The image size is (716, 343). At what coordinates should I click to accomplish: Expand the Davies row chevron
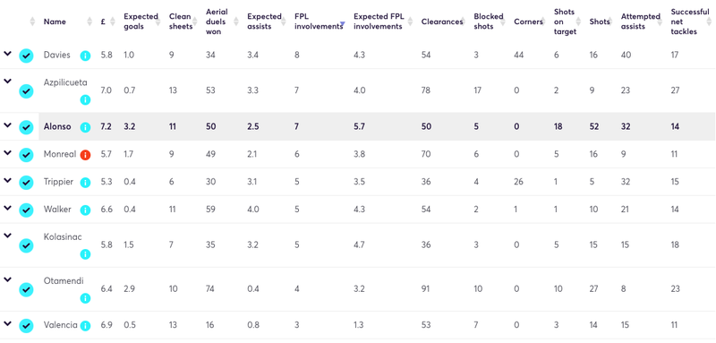click(x=7, y=54)
